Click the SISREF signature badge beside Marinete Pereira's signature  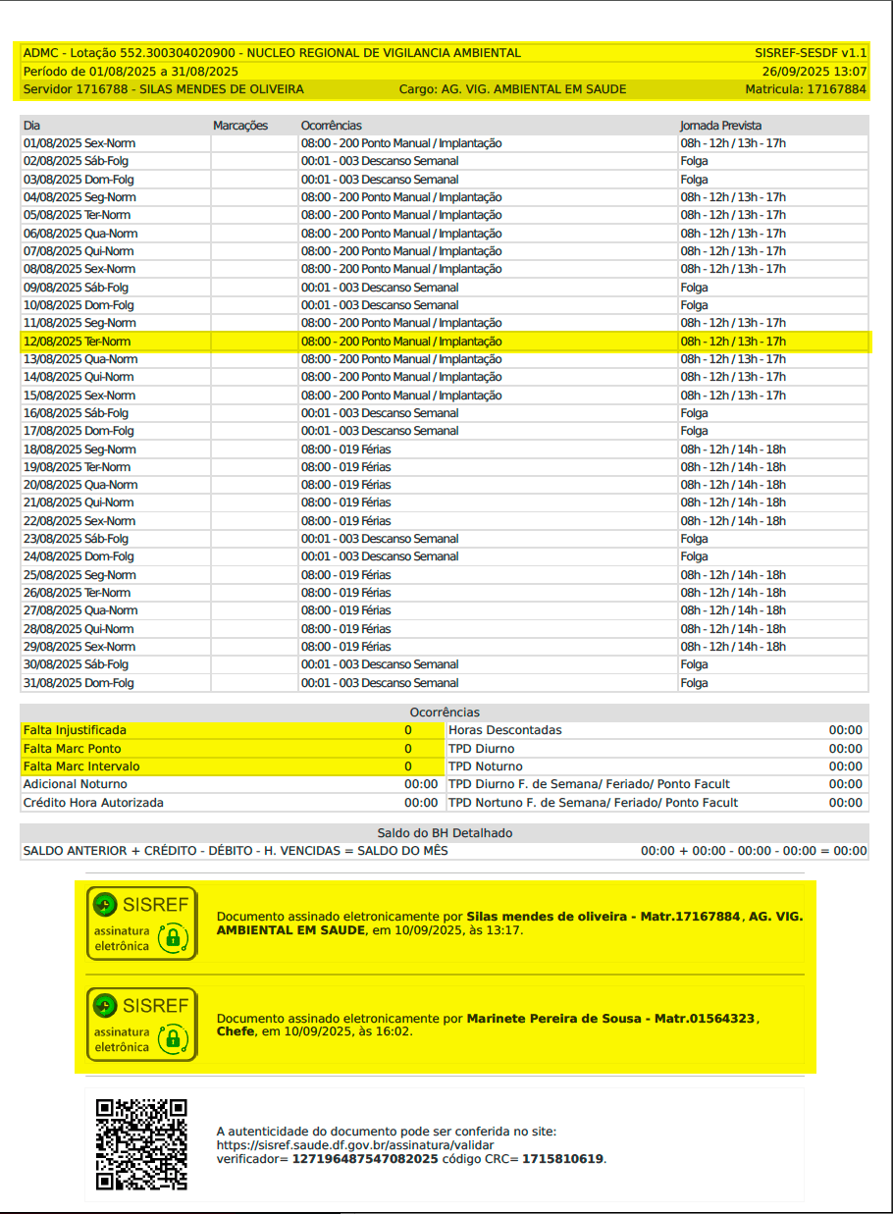[x=142, y=1025]
